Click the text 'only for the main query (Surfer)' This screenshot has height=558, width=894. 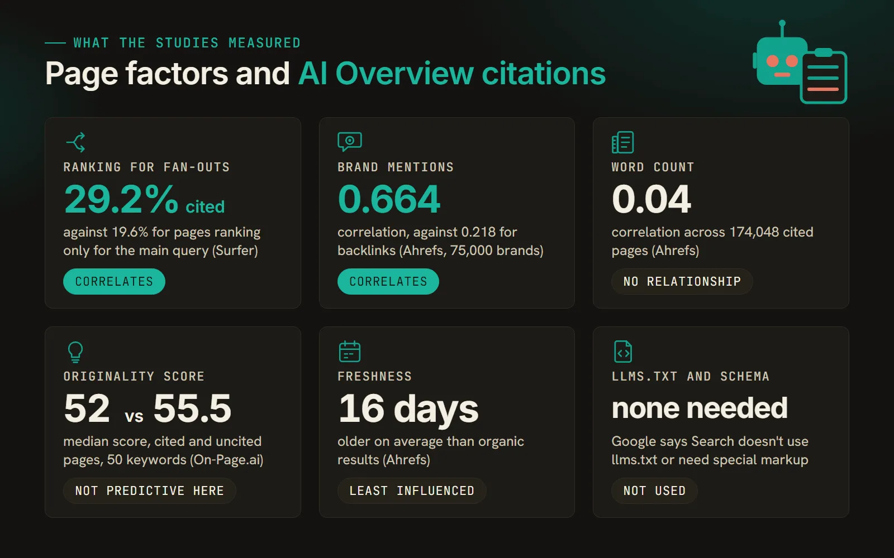(161, 251)
